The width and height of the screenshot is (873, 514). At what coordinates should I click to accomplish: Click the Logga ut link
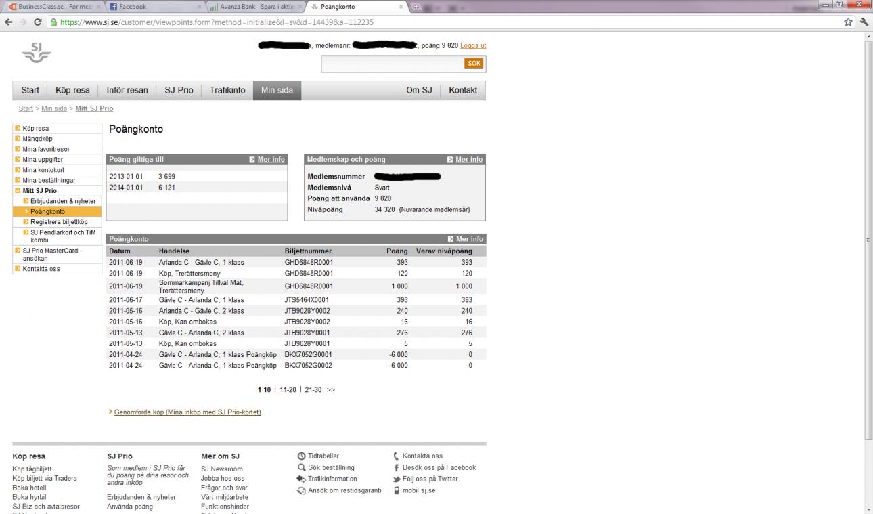pyautogui.click(x=472, y=46)
